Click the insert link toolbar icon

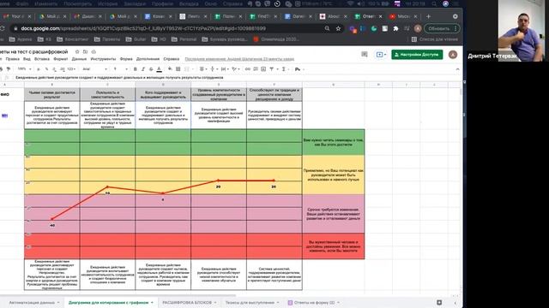tap(248, 69)
